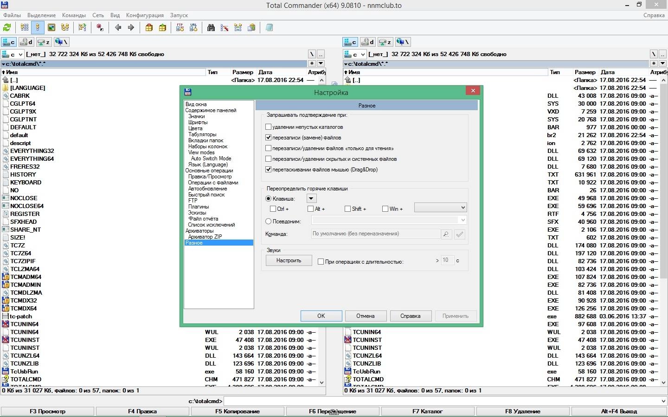Click the Pack files box icon

coord(149,28)
